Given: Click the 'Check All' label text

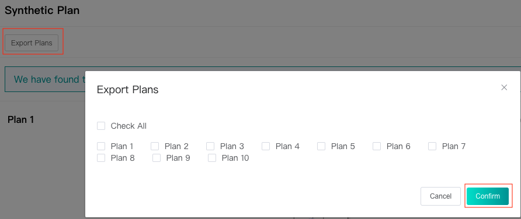Looking at the screenshot, I should pos(128,126).
